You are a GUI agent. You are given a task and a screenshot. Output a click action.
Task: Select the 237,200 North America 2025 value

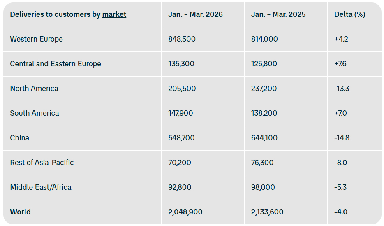[264, 89]
